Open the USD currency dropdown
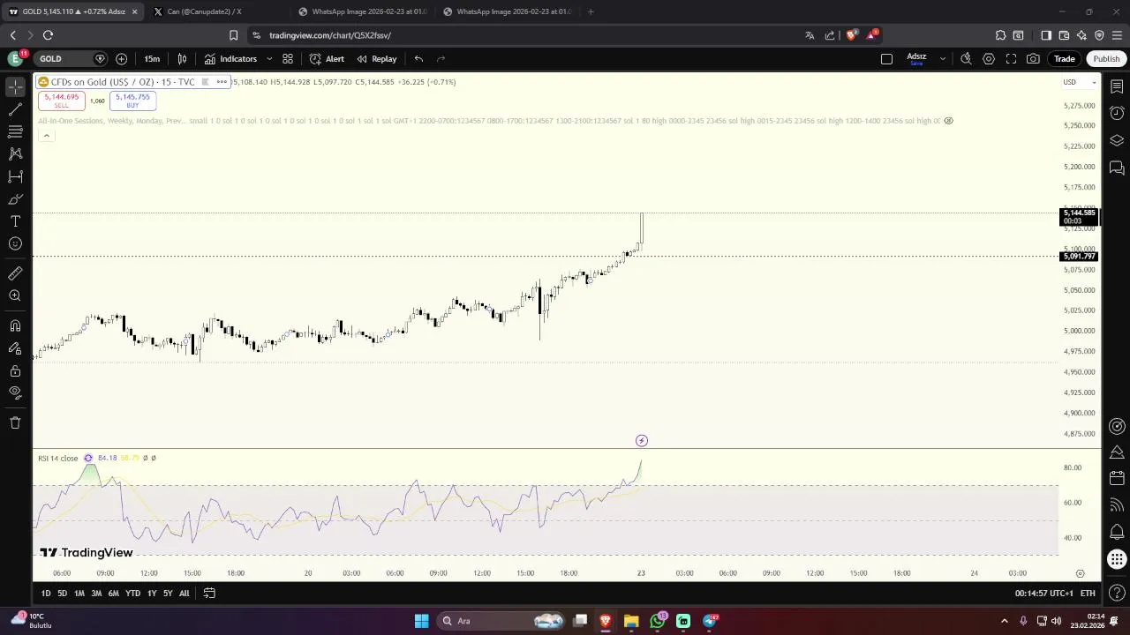1130x635 pixels. tap(1079, 82)
